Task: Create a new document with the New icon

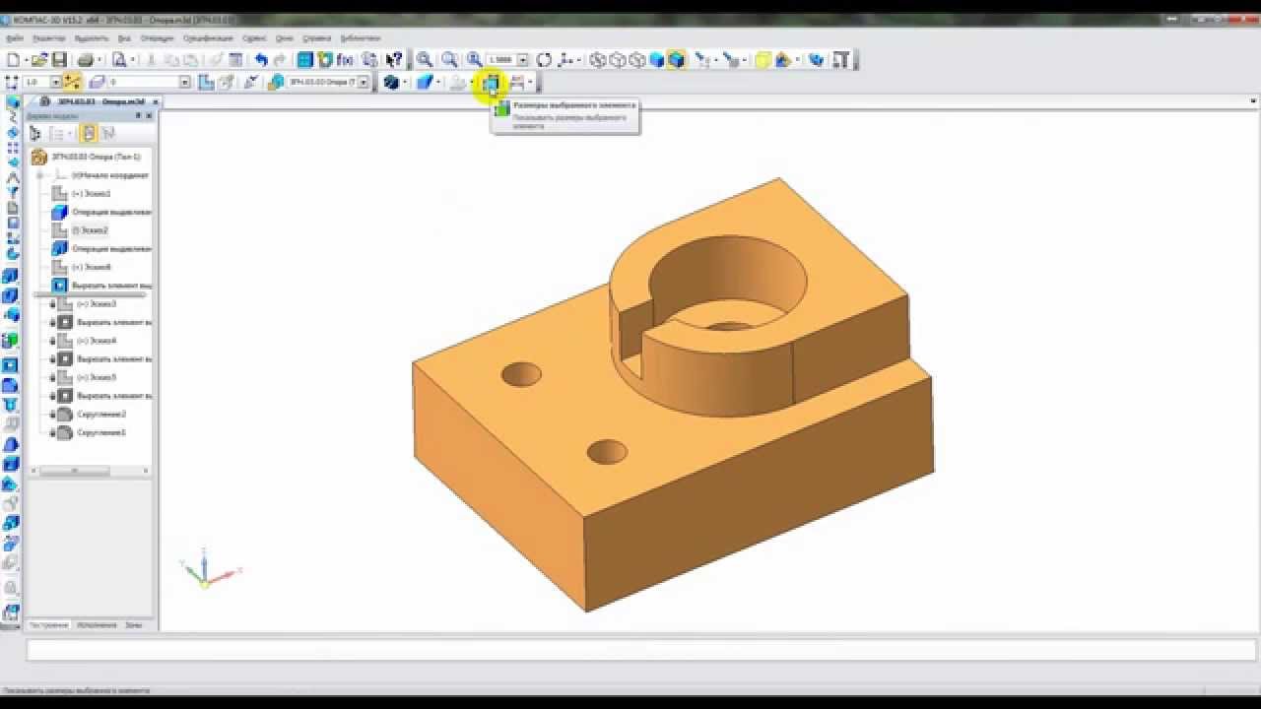Action: [x=13, y=60]
